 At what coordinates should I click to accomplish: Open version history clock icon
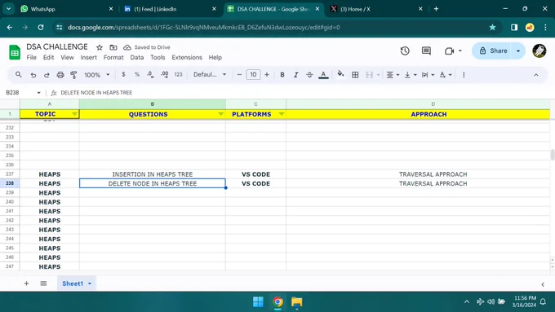405,51
